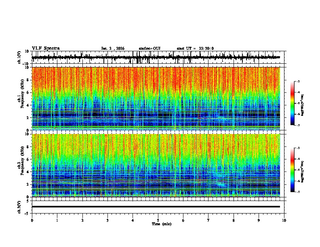Screen dimensions: 320x247
Task: Click the "5" tick on the time axis
Action: 158,220
